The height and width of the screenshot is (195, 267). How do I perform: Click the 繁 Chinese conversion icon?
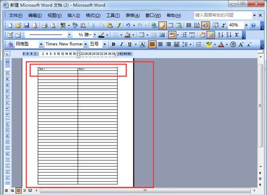click(x=63, y=26)
